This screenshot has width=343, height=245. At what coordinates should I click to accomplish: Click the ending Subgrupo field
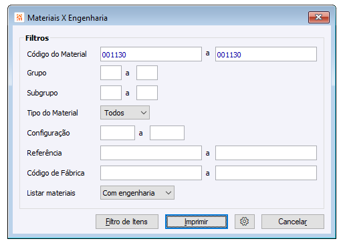(147, 93)
